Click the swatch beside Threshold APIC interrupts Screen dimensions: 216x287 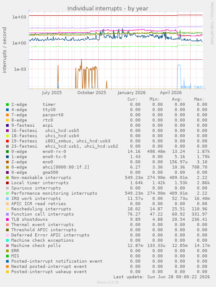(x=7, y=230)
